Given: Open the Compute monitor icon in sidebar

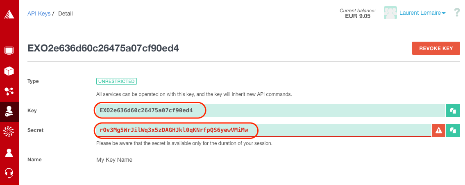Looking at the screenshot, I should (9, 51).
